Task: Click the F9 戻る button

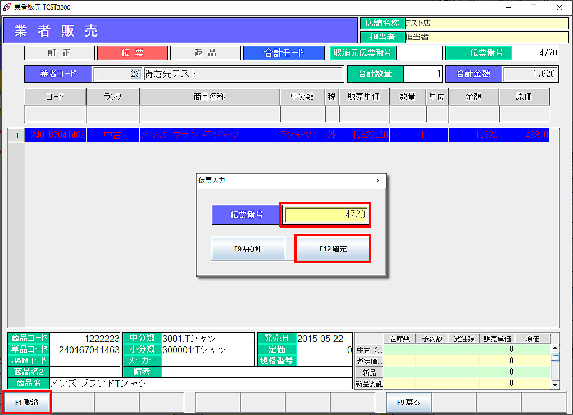Action: (x=408, y=403)
